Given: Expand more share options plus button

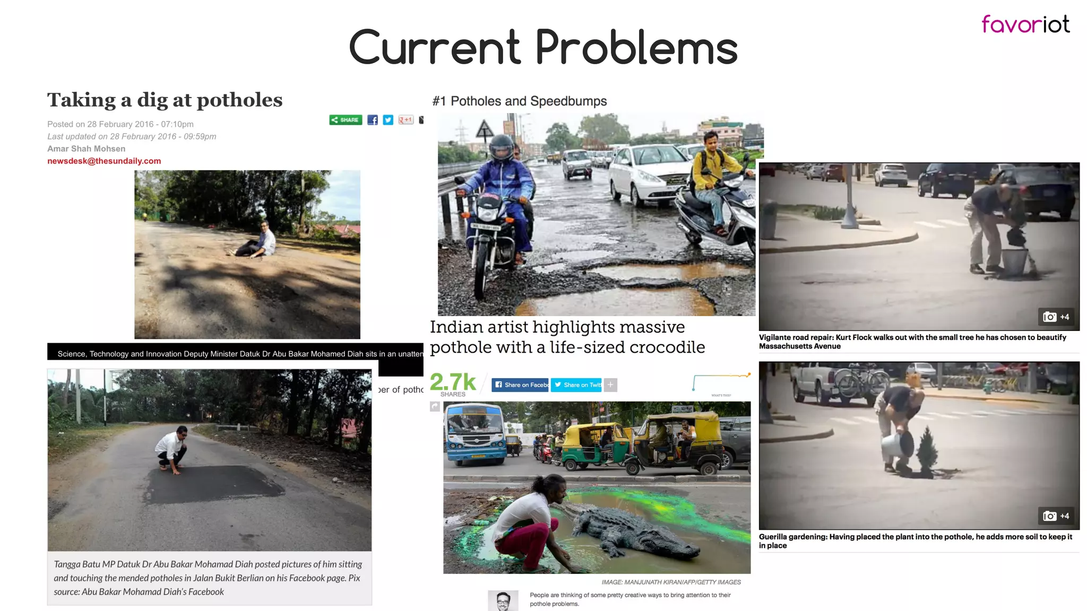Looking at the screenshot, I should coord(610,385).
